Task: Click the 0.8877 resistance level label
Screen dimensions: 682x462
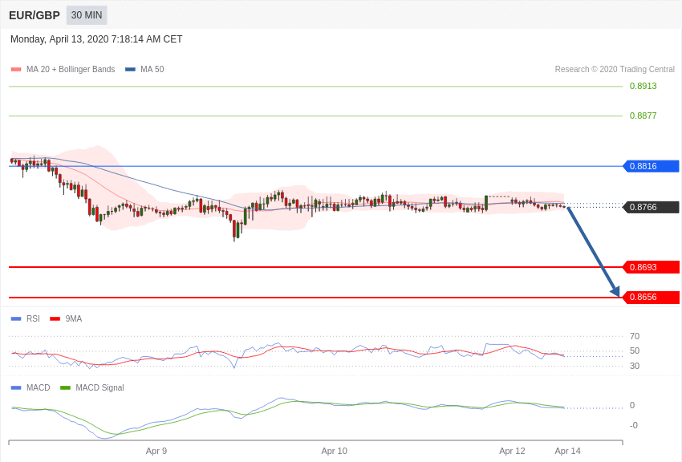Action: click(x=643, y=115)
